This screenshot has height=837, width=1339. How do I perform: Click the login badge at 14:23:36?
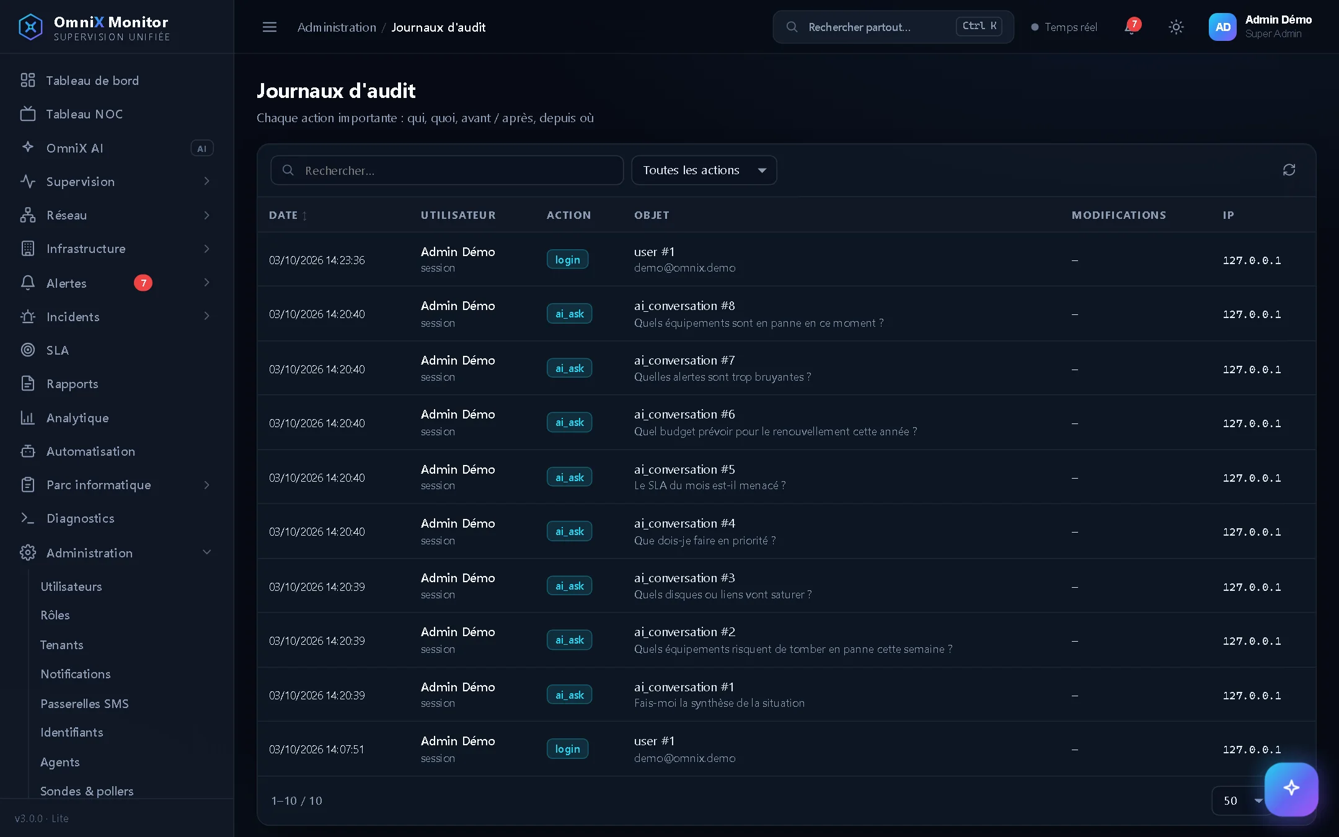(567, 260)
